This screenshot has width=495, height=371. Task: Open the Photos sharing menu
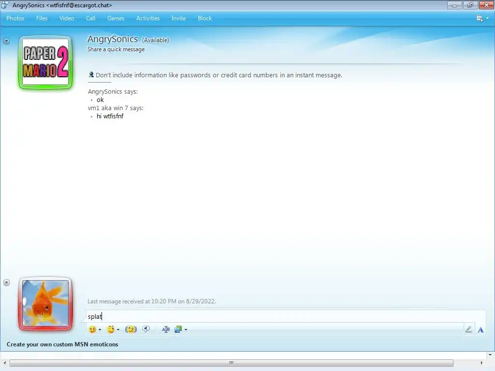(x=15, y=18)
